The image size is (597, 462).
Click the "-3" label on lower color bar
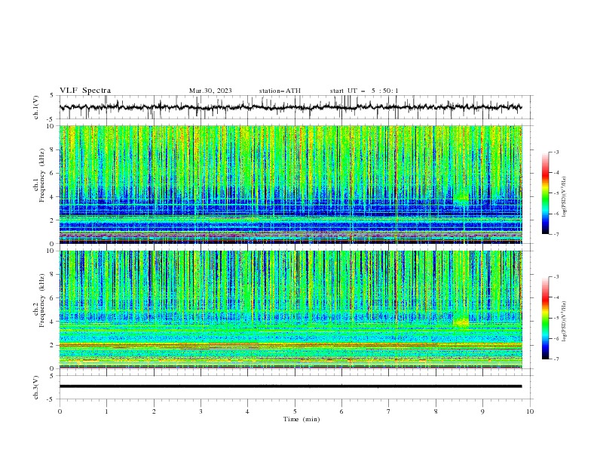(556, 277)
